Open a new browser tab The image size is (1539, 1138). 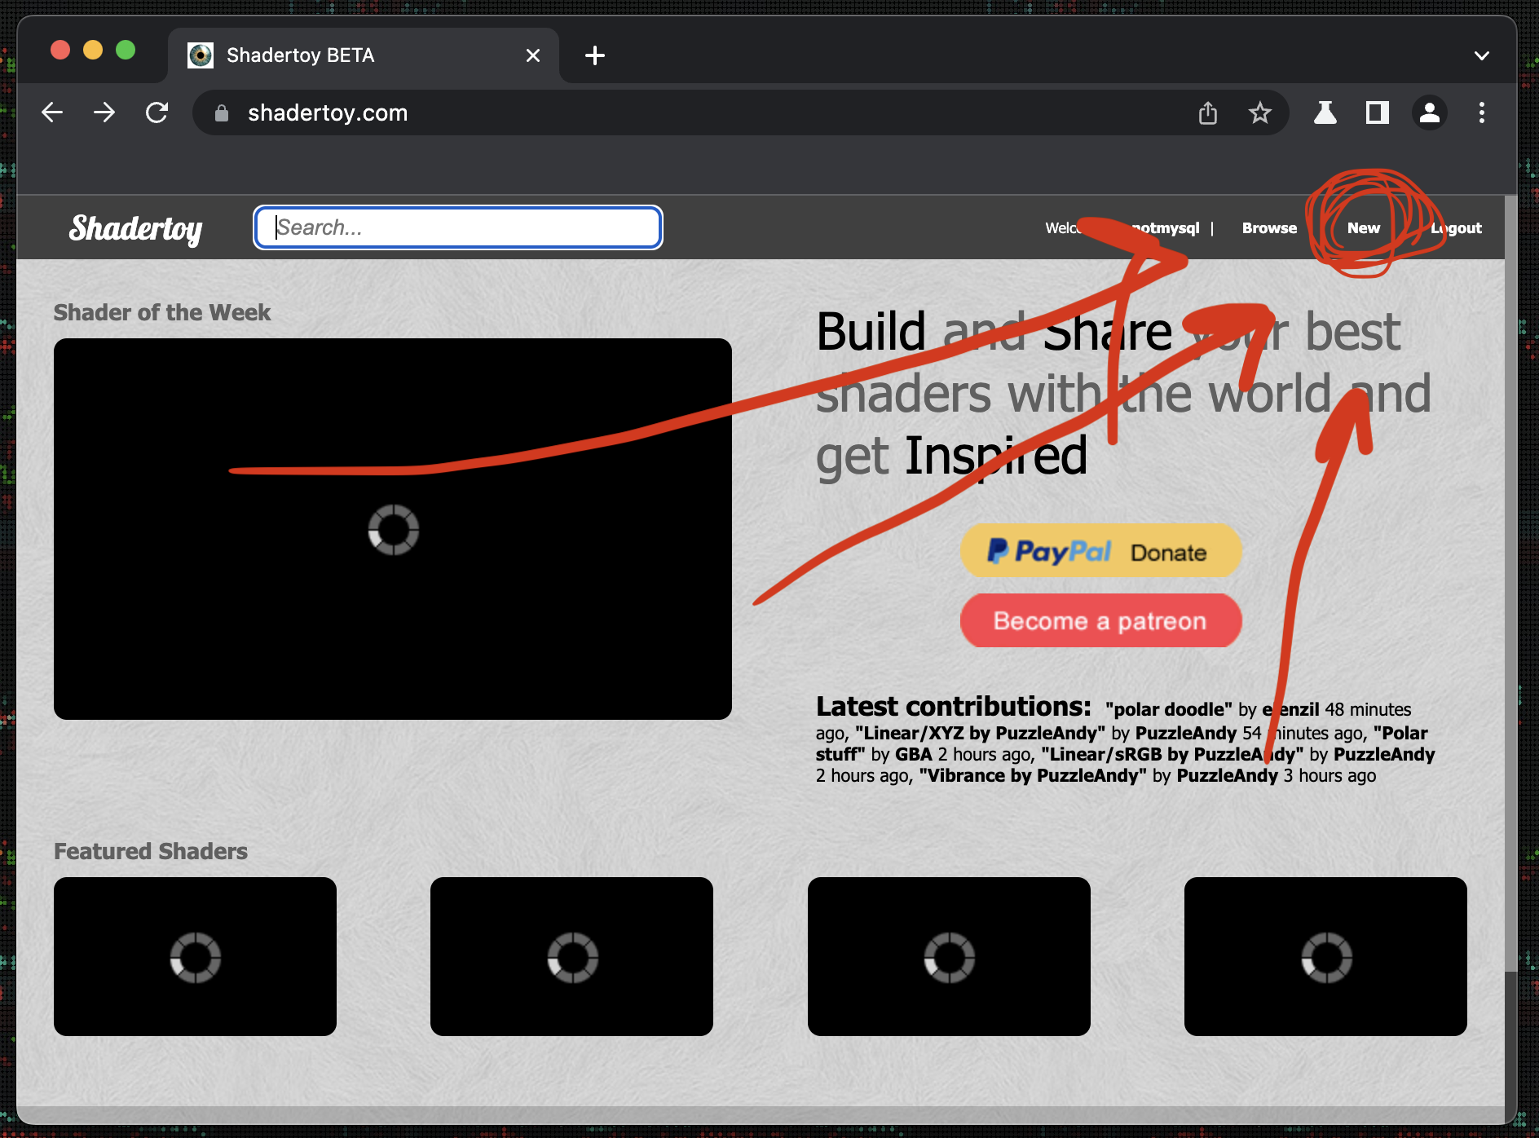pos(595,55)
